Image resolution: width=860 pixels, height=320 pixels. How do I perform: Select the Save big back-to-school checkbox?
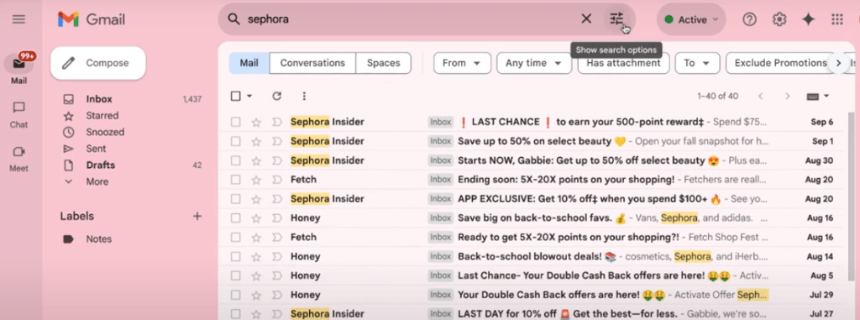236,218
